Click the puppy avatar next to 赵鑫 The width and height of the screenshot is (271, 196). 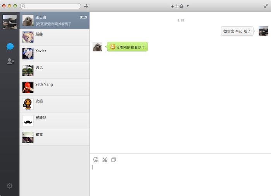(x=28, y=37)
